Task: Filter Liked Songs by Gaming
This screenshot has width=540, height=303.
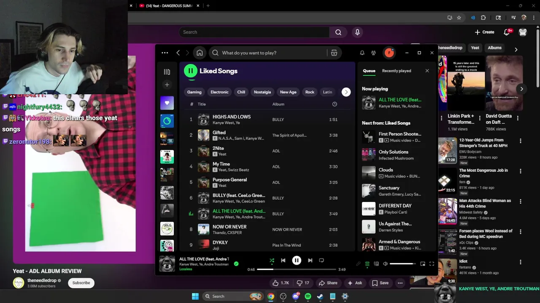Action: (194, 92)
